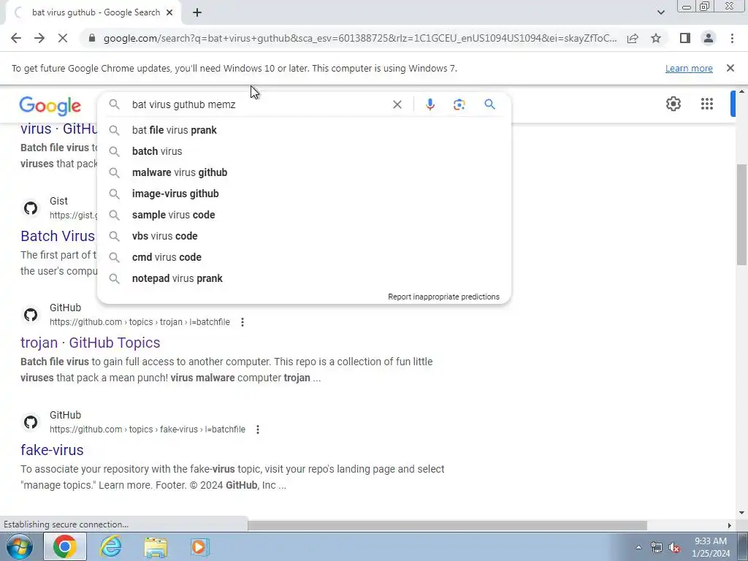The image size is (748, 561).
Task: Click the horizontal scrollbar thumb
Action: click(447, 525)
